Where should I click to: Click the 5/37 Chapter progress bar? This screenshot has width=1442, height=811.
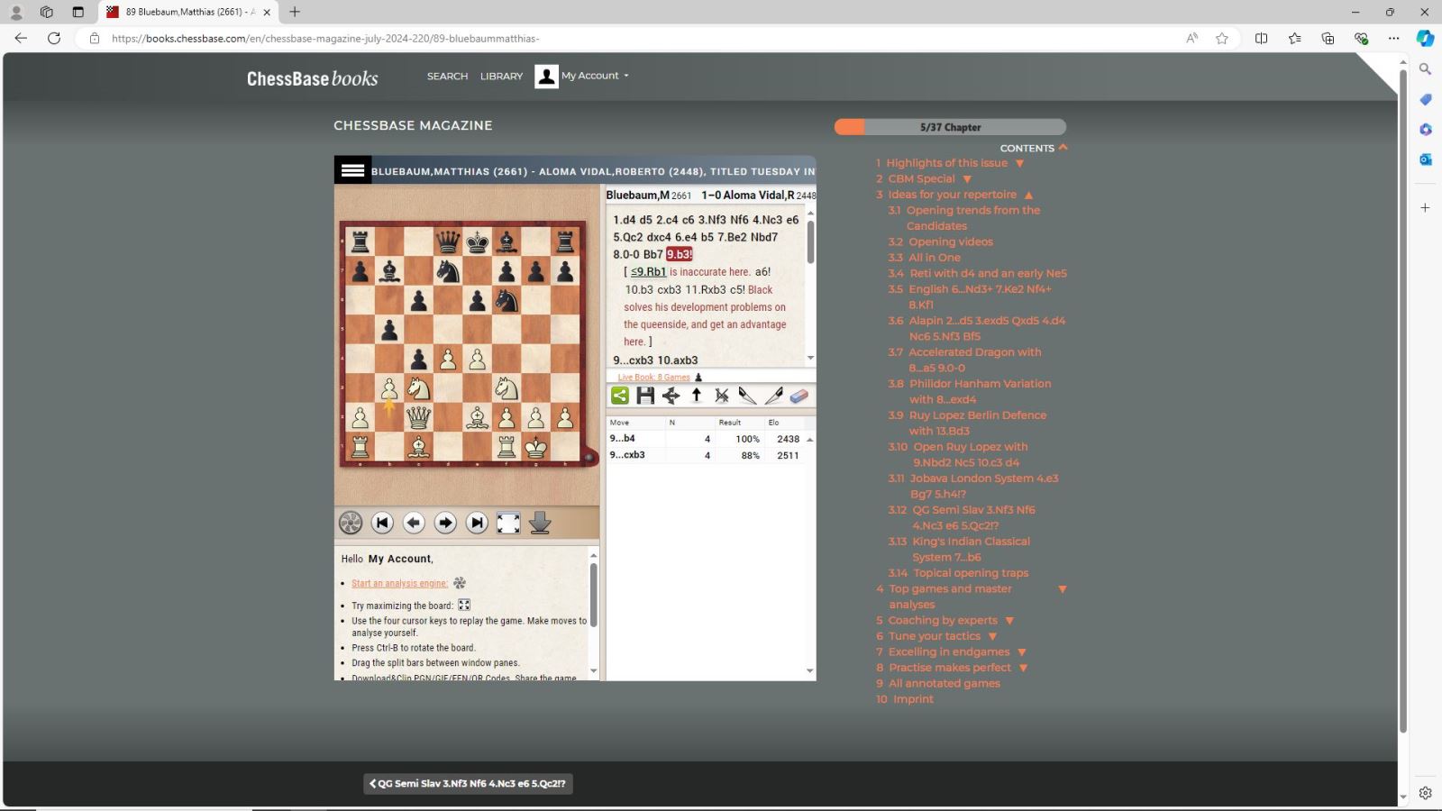click(x=950, y=127)
